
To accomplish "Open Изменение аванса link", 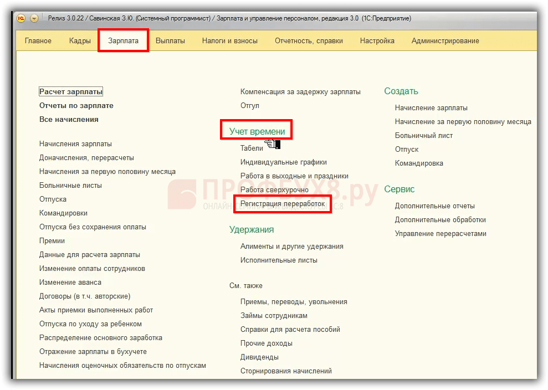I will pyautogui.click(x=70, y=283).
